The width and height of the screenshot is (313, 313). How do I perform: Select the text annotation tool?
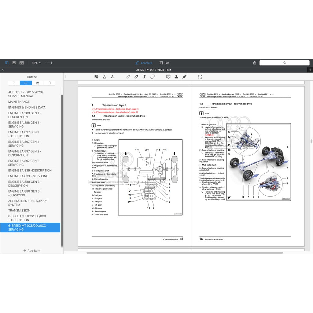pyautogui.click(x=144, y=77)
